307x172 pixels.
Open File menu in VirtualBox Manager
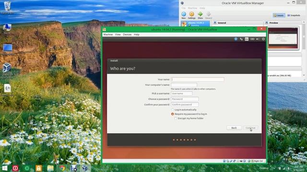pyautogui.click(x=183, y=8)
